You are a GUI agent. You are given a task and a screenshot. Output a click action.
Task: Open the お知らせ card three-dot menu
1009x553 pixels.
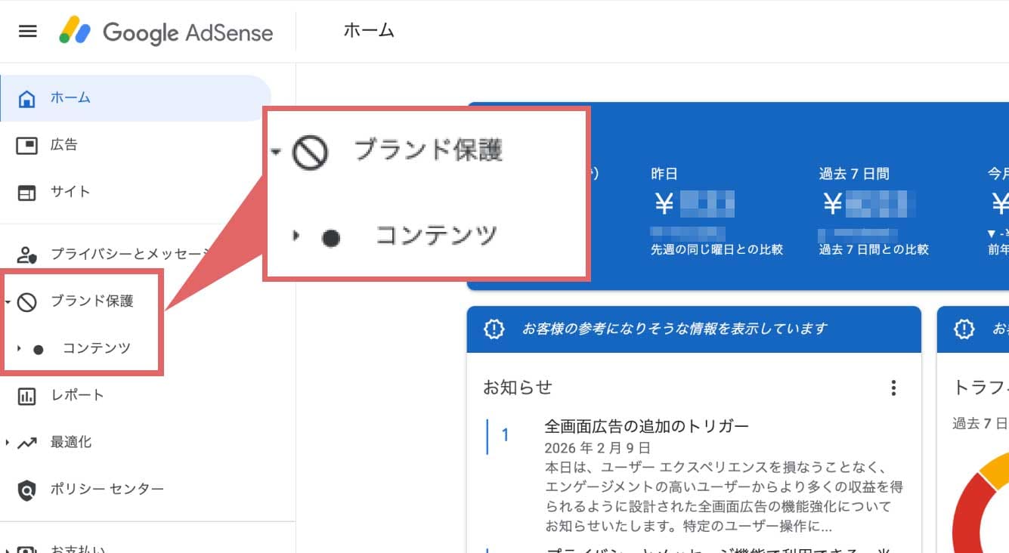pyautogui.click(x=893, y=388)
